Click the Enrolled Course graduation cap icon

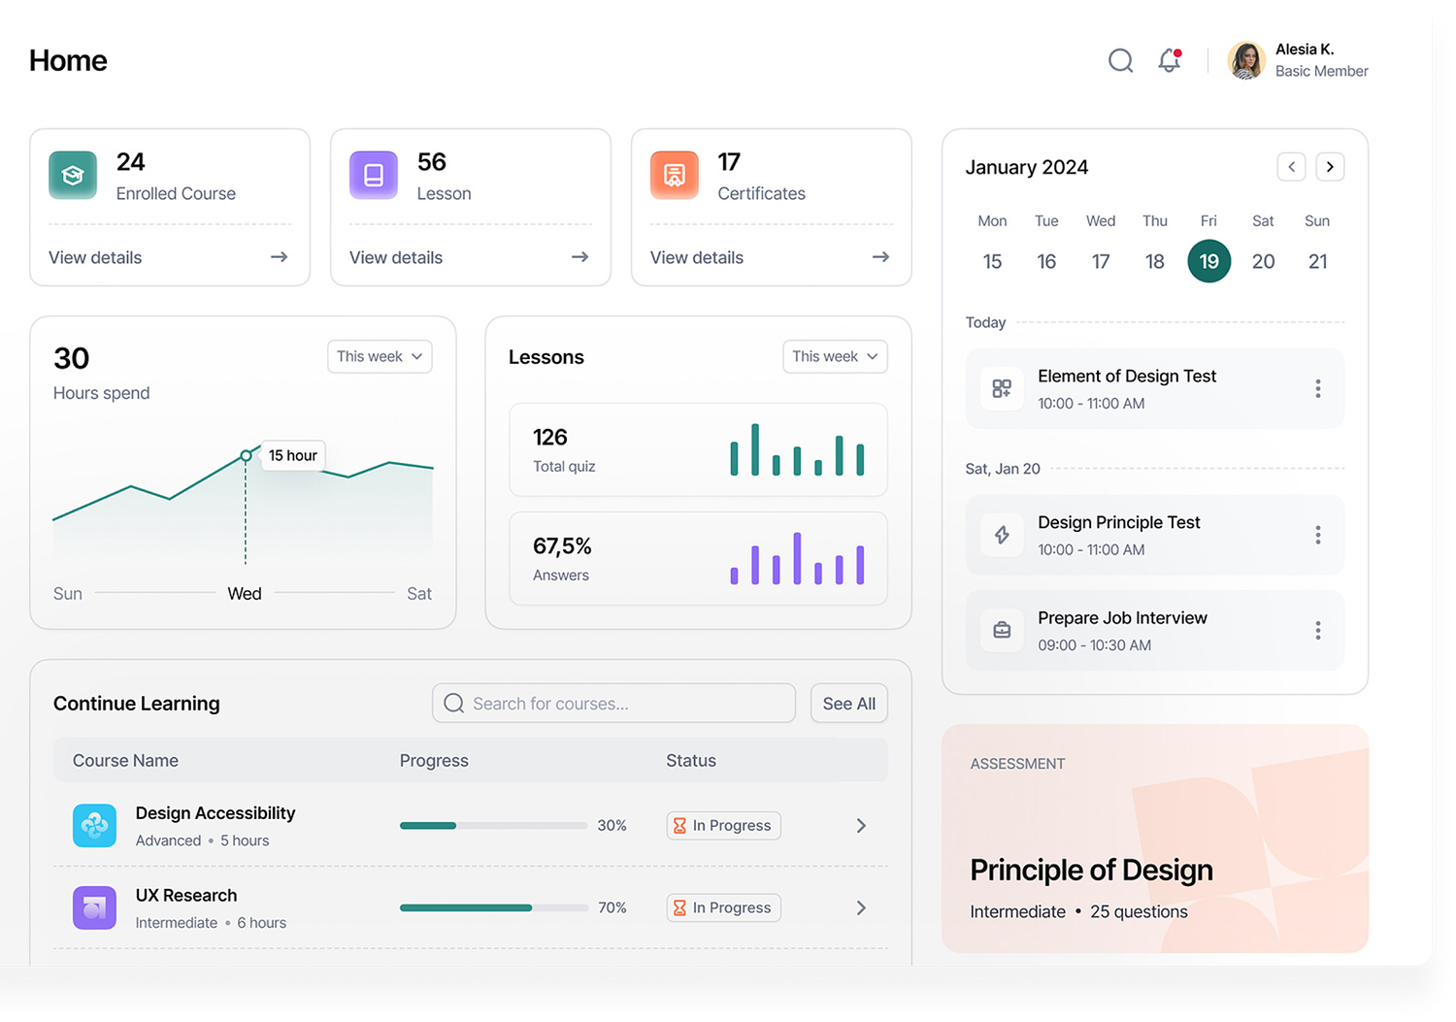coord(73,176)
